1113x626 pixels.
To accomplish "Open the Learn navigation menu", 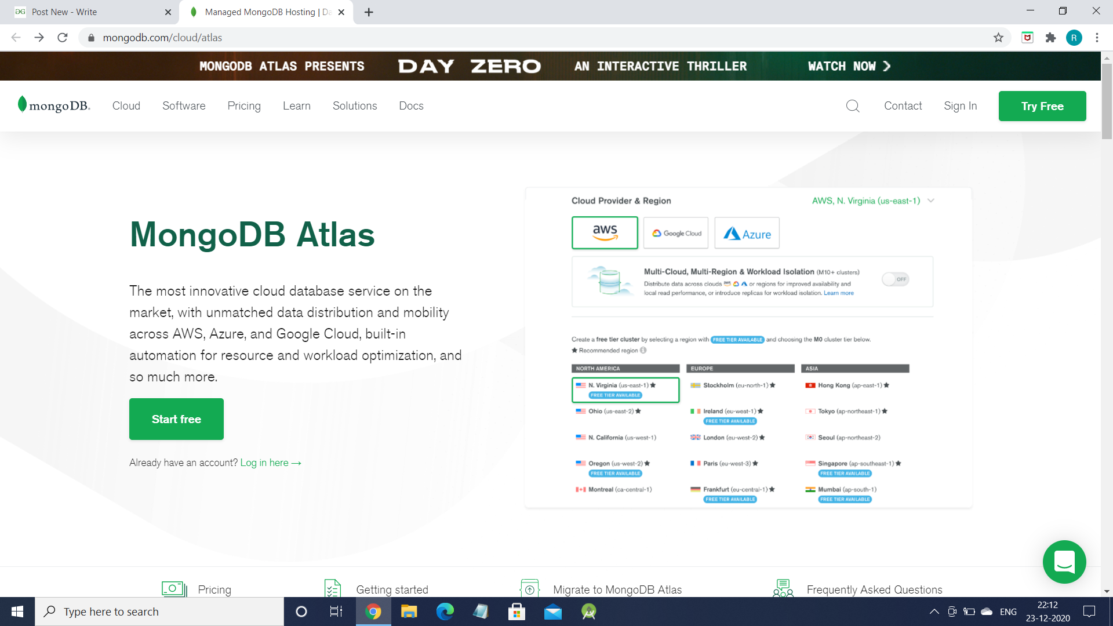I will 297,106.
